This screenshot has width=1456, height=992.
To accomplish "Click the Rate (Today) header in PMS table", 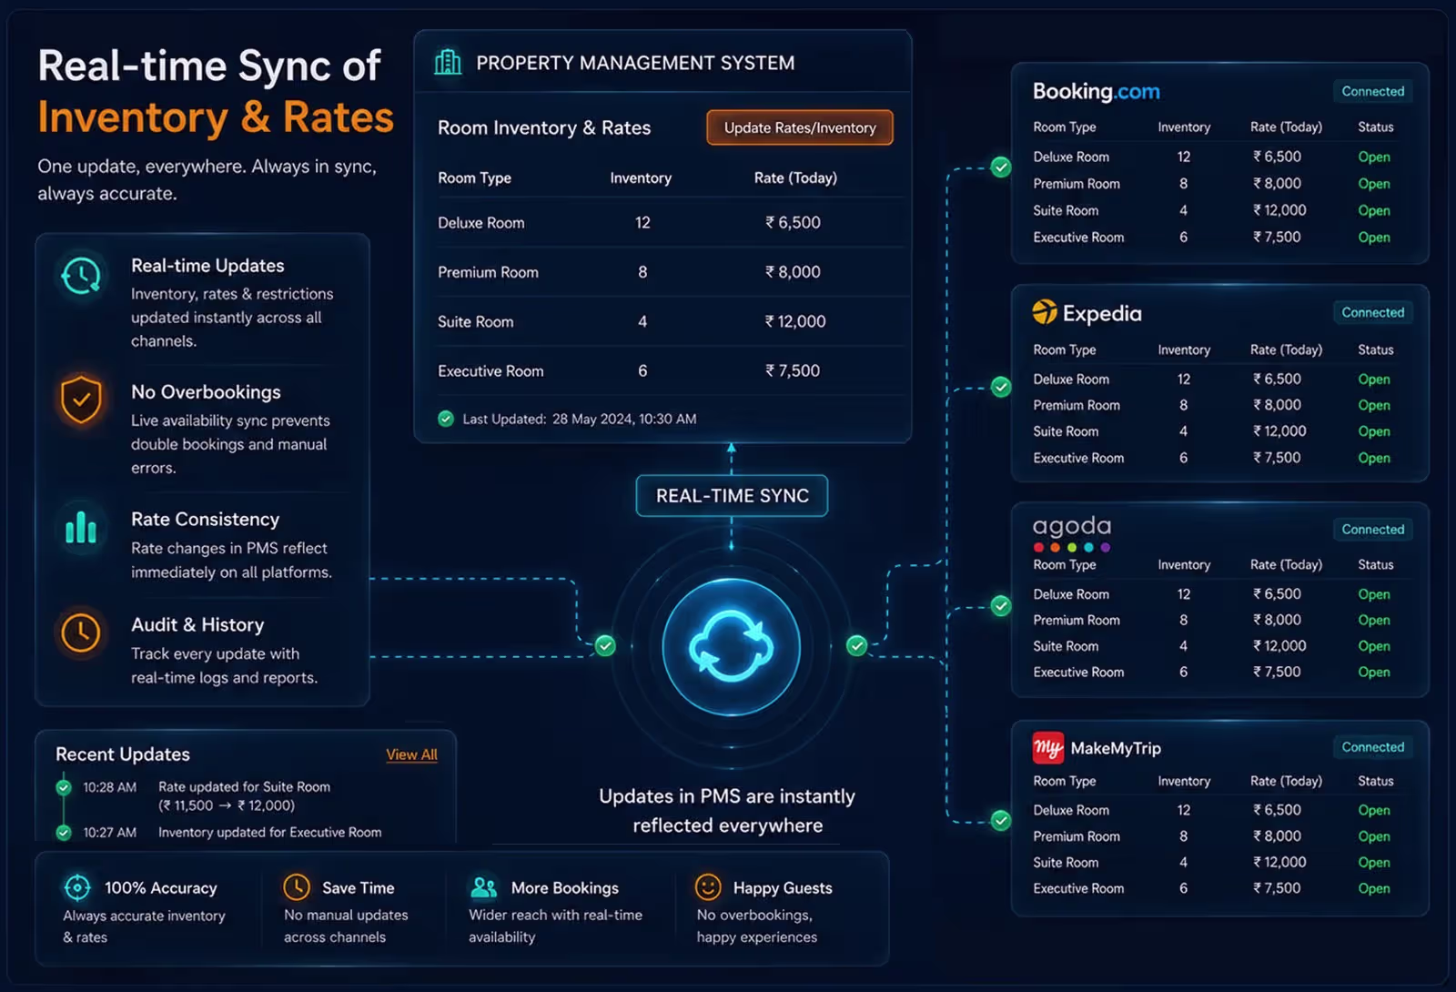I will coord(795,178).
